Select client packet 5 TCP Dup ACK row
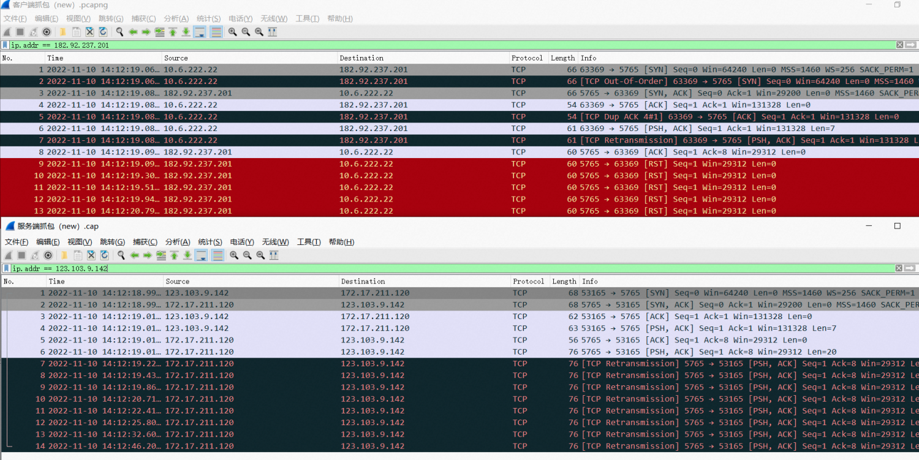 (459, 117)
